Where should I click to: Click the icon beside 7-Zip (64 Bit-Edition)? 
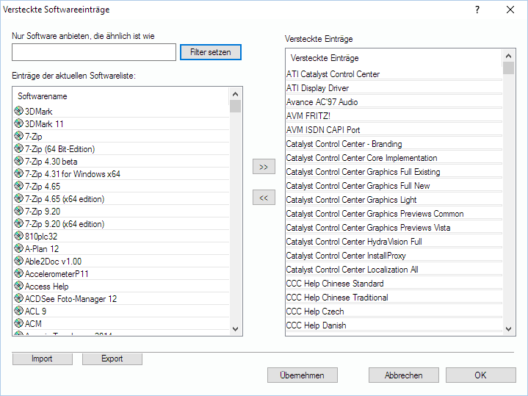[19, 148]
